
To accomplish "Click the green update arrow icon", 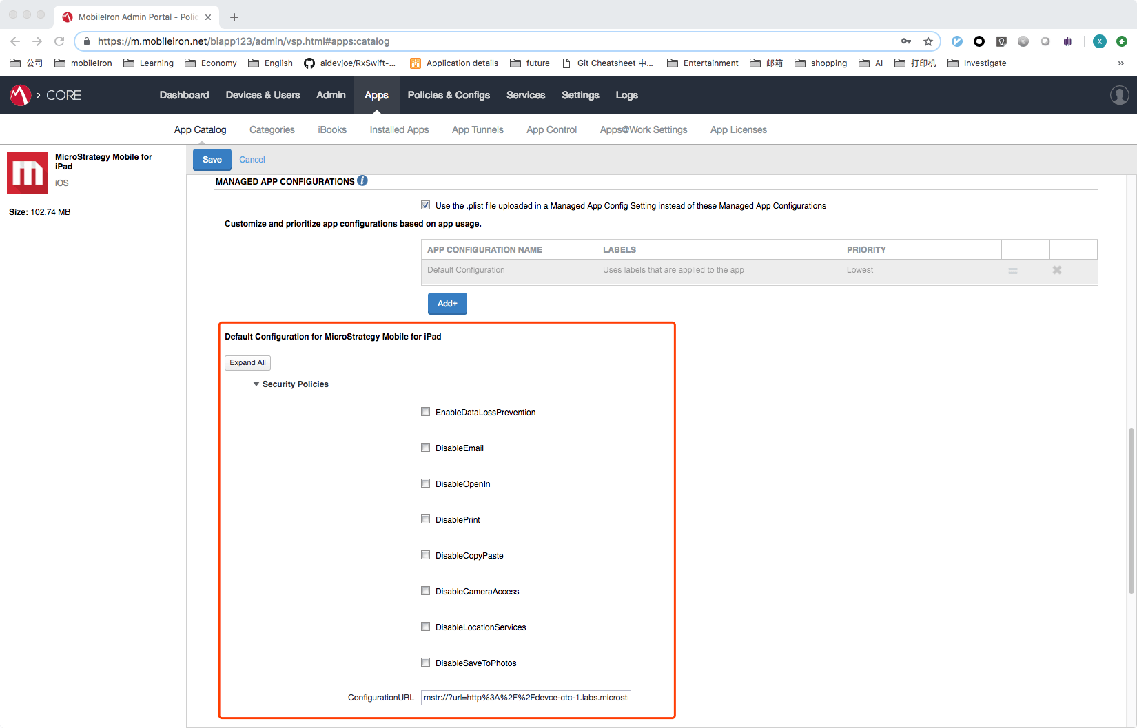I will click(x=1122, y=41).
